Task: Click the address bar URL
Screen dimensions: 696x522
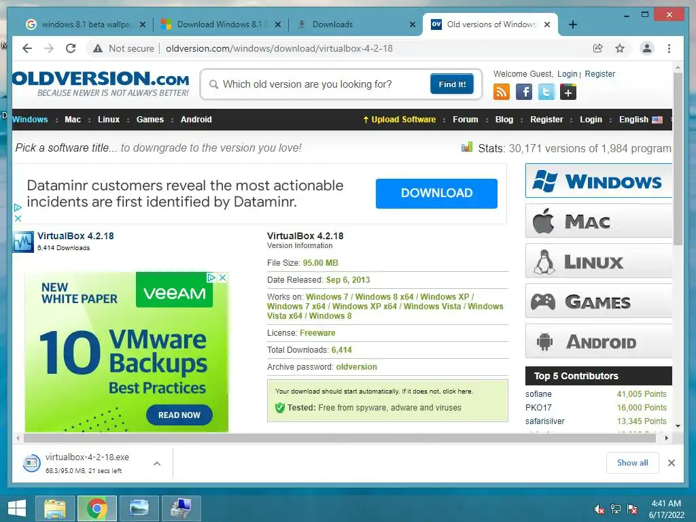Action: (x=279, y=48)
